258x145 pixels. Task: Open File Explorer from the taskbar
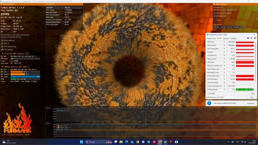tap(121, 142)
